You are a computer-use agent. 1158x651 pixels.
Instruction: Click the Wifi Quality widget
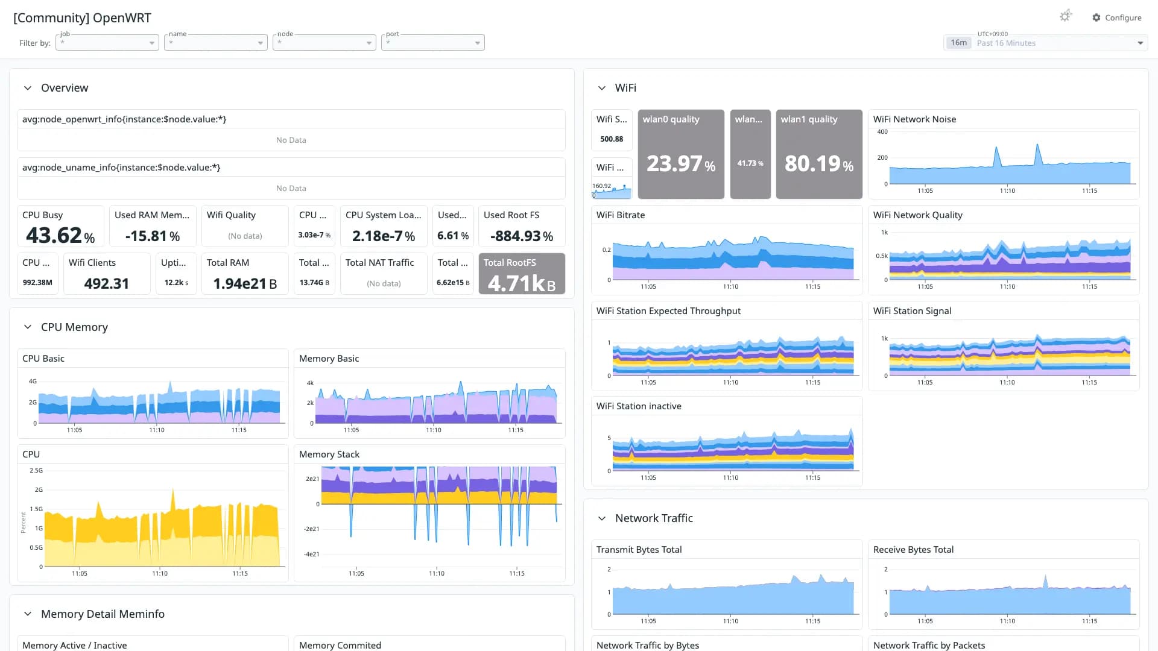(x=245, y=226)
